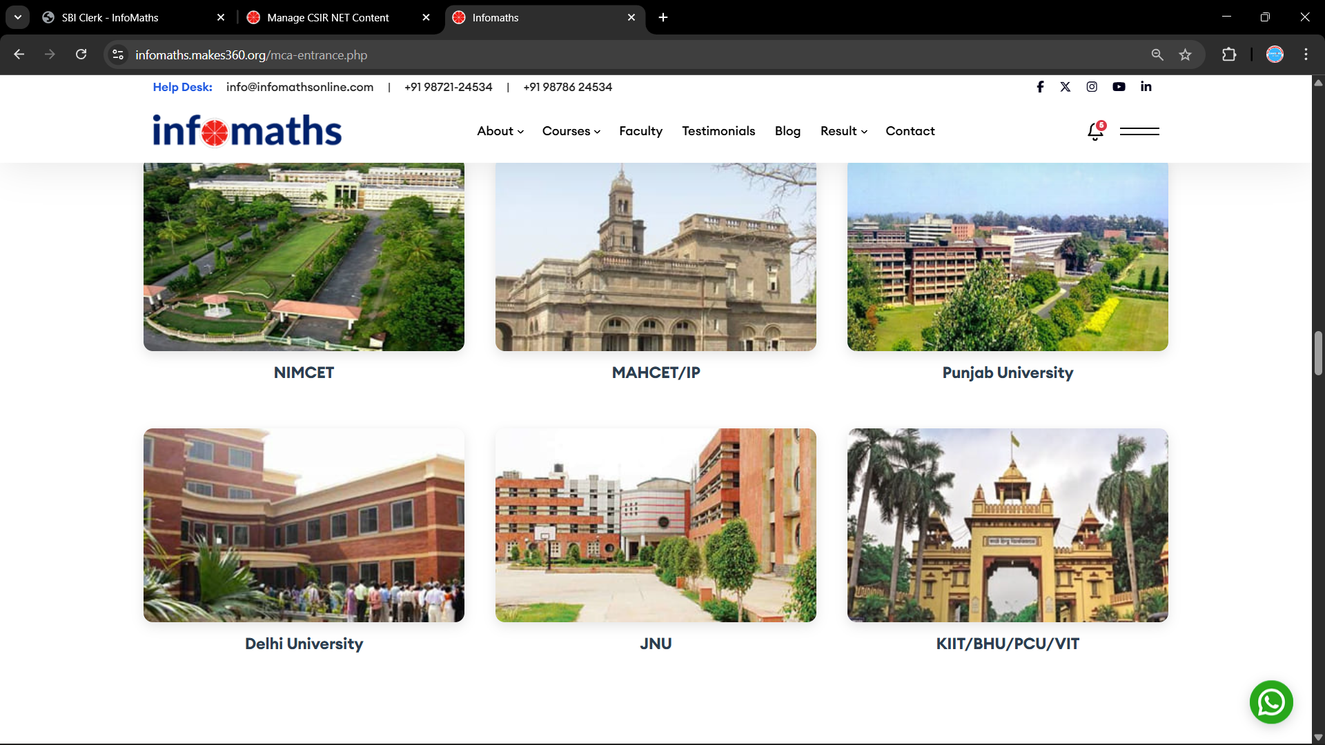
Task: Open the Faculty menu item
Action: (640, 131)
